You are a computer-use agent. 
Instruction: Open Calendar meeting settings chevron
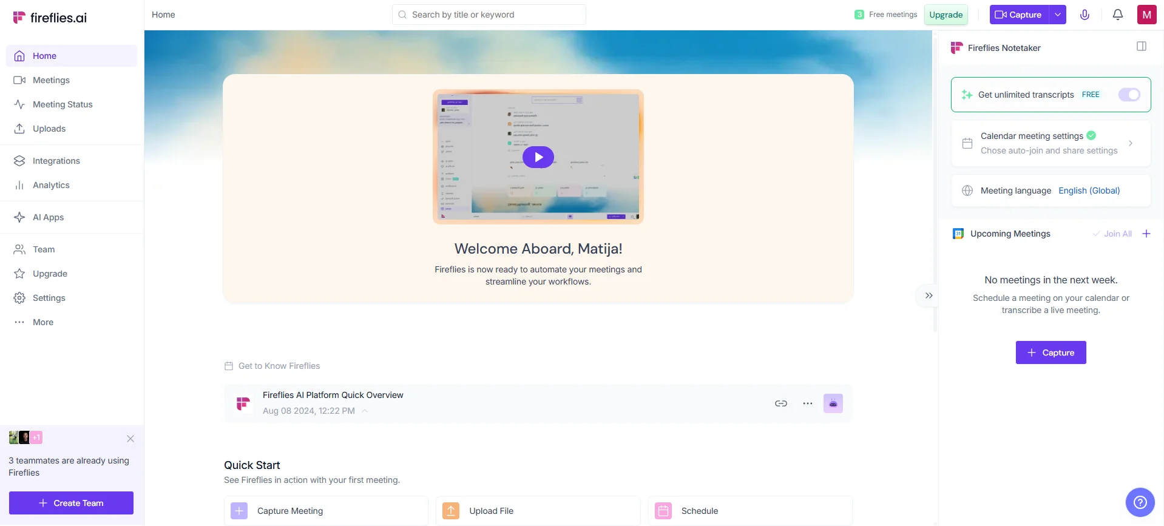(x=1131, y=143)
